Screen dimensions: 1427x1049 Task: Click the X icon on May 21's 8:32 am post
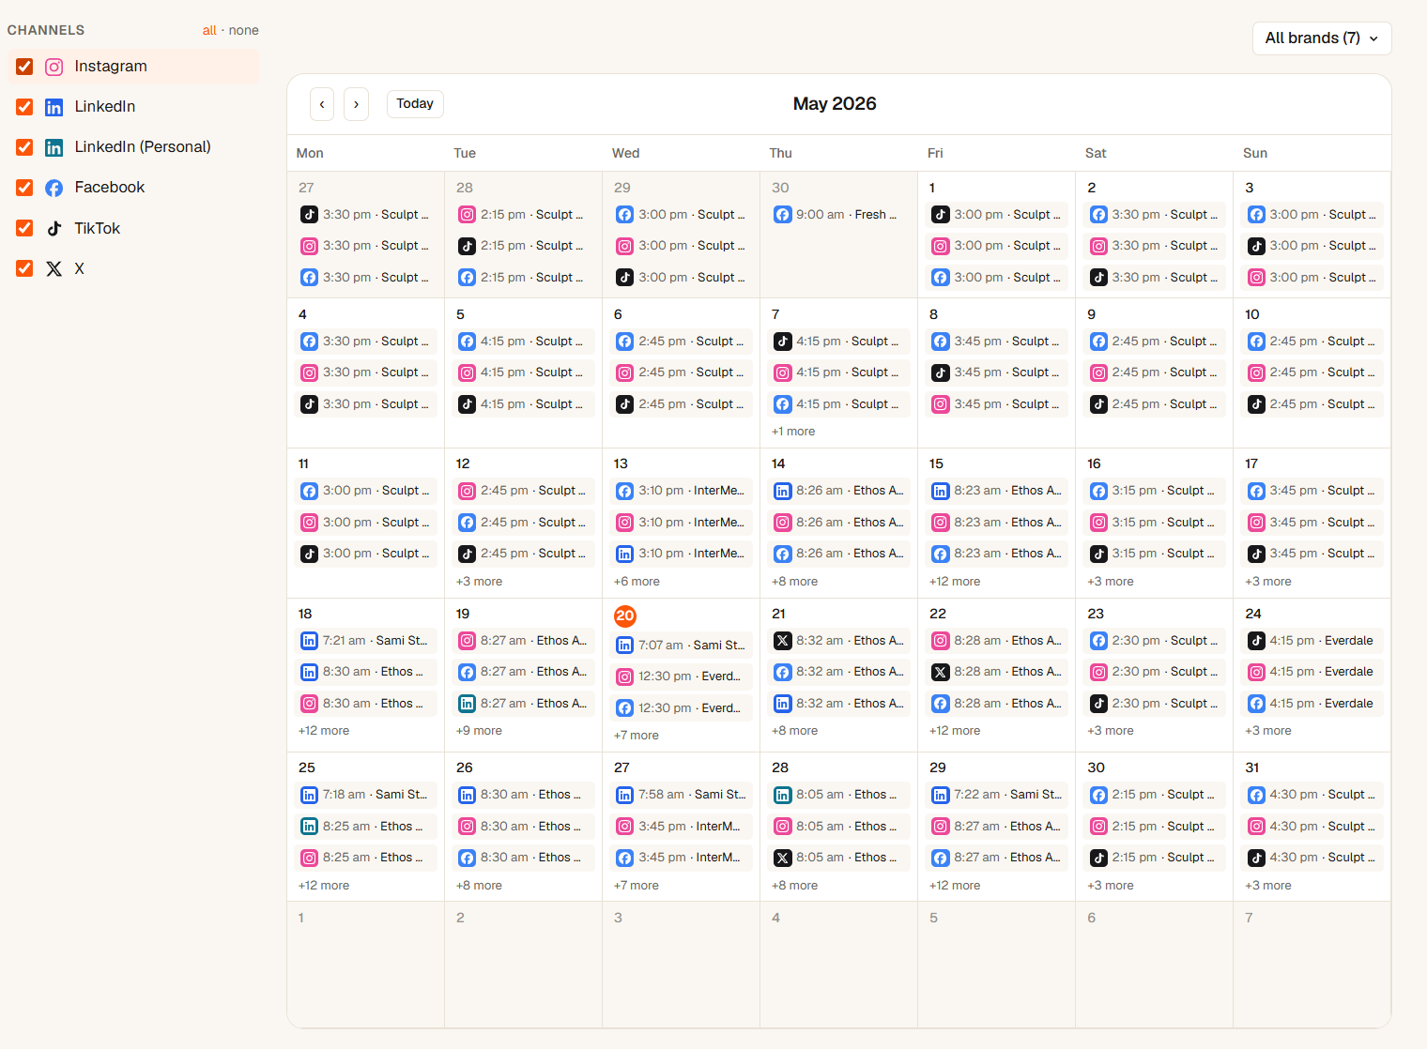pos(782,641)
